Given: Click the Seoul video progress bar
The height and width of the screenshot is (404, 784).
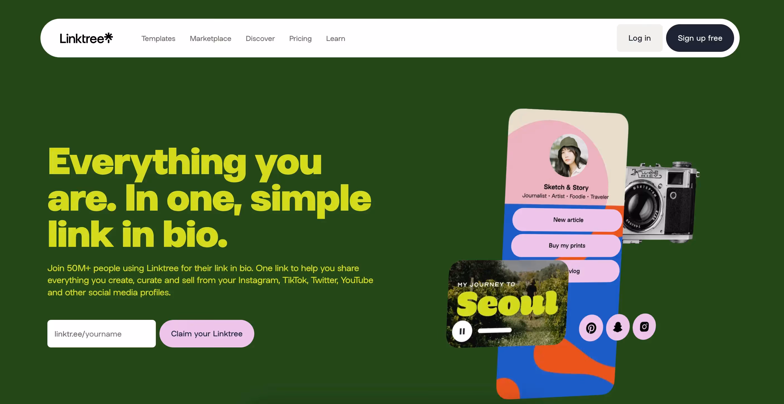Looking at the screenshot, I should pyautogui.click(x=495, y=330).
